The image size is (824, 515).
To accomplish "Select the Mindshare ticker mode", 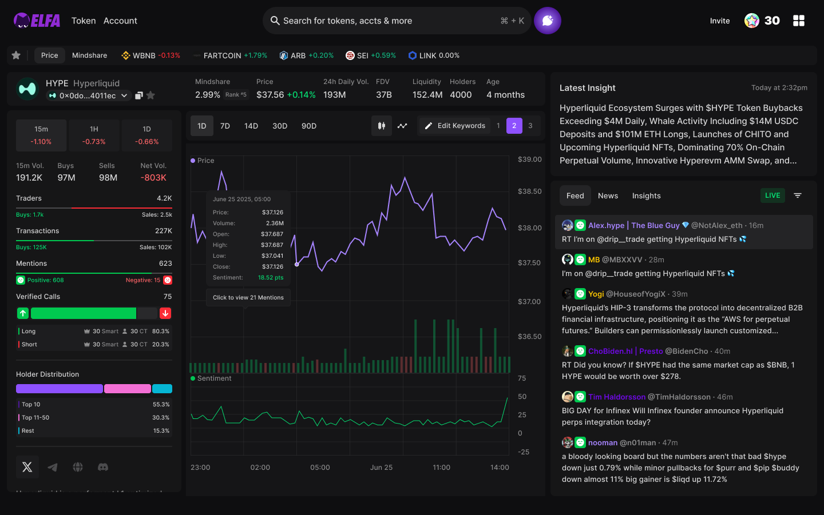I will (90, 55).
